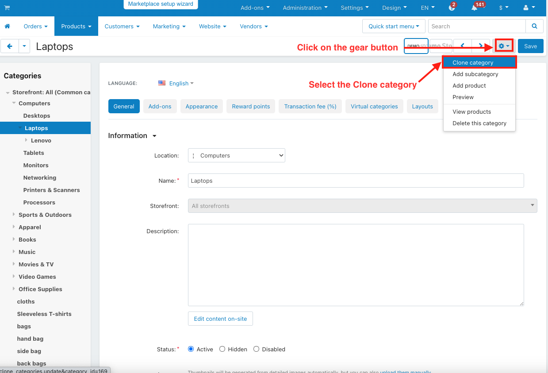Open the shopping cart icon

7,8
